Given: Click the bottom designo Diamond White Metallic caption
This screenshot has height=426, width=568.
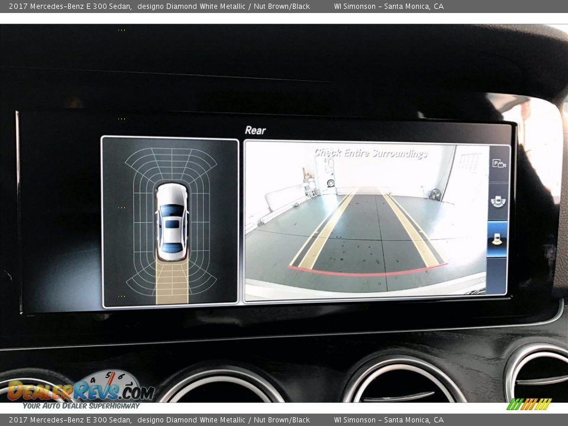Looking at the screenshot, I should point(192,420).
